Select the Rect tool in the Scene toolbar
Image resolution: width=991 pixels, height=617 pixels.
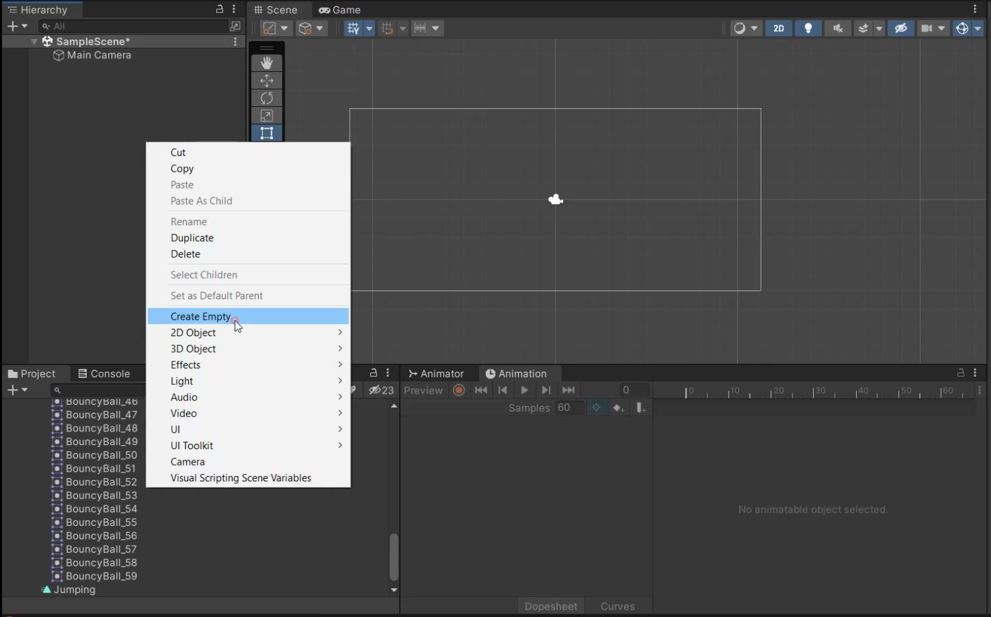click(267, 133)
